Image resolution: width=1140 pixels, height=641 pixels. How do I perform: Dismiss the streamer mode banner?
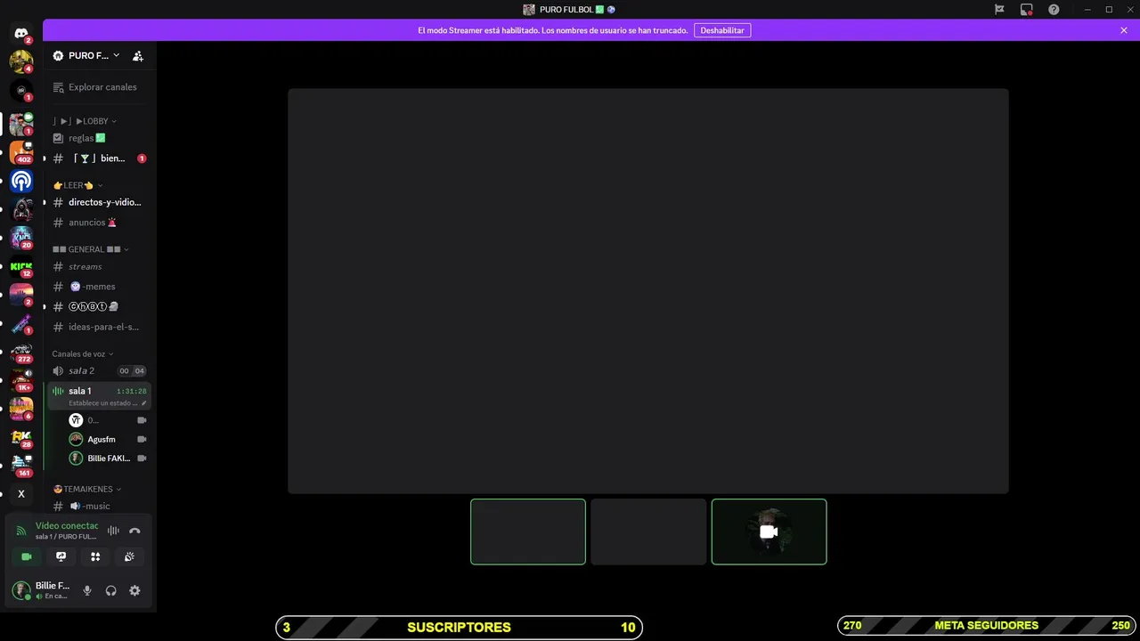(1124, 30)
